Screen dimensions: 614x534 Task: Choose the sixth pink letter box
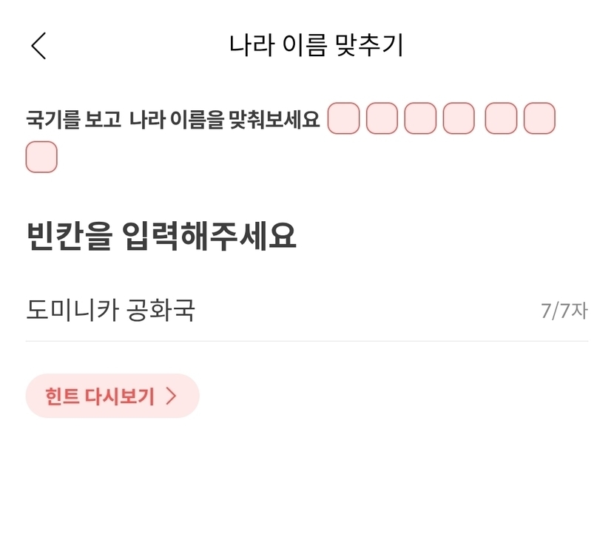point(539,118)
